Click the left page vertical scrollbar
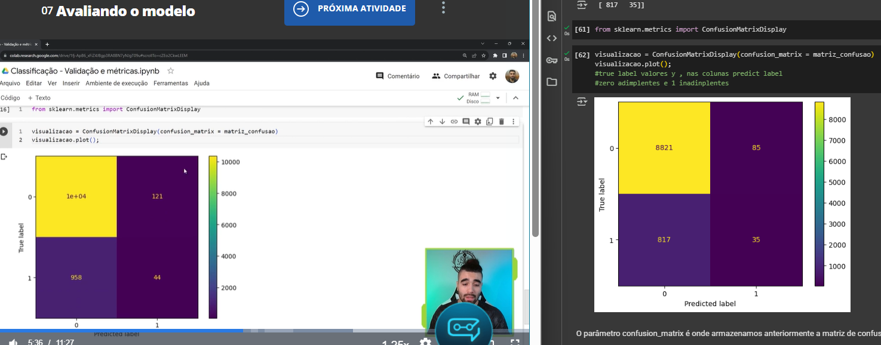 (535, 119)
